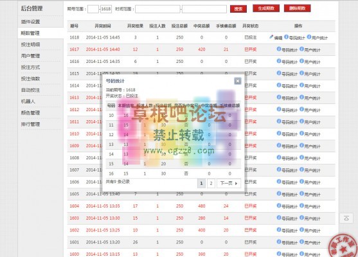Open 颜色管理 sidebar item
The image size is (358, 257).
click(x=30, y=112)
